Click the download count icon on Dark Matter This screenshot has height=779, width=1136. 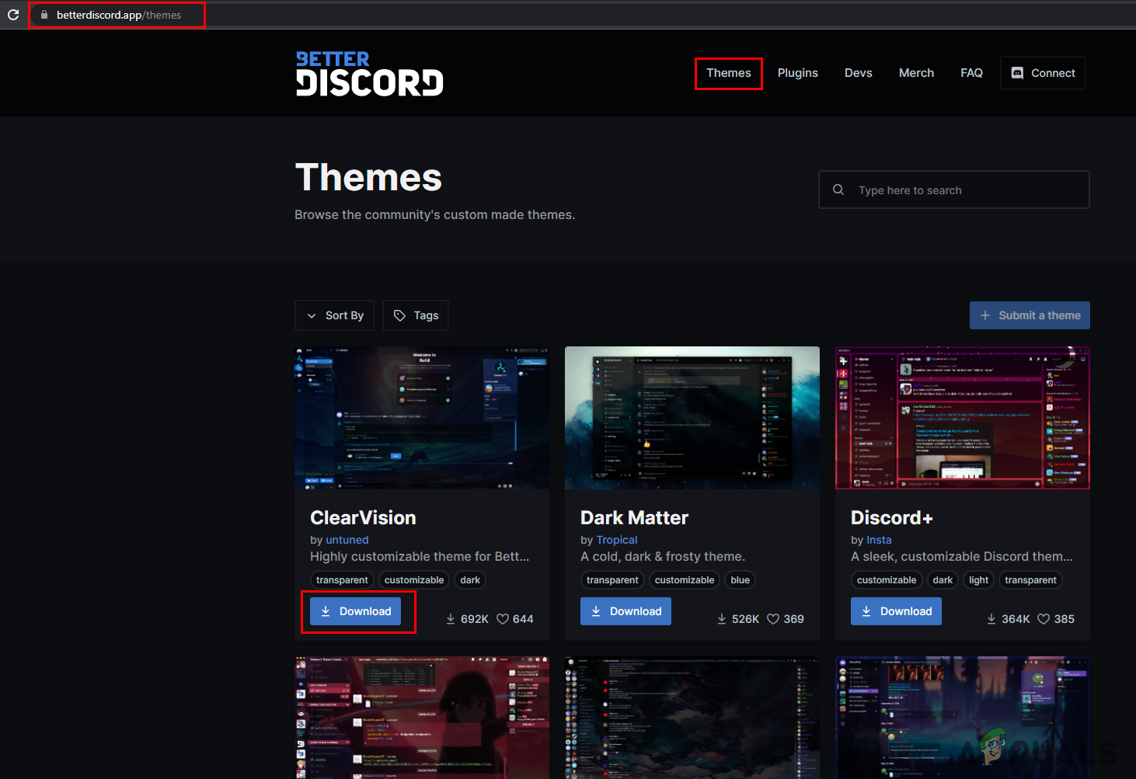(x=722, y=619)
